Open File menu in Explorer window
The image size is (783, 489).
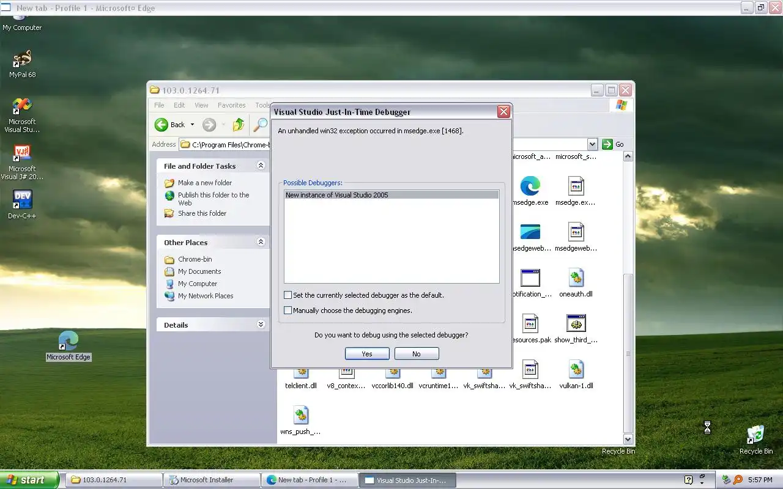click(x=159, y=105)
